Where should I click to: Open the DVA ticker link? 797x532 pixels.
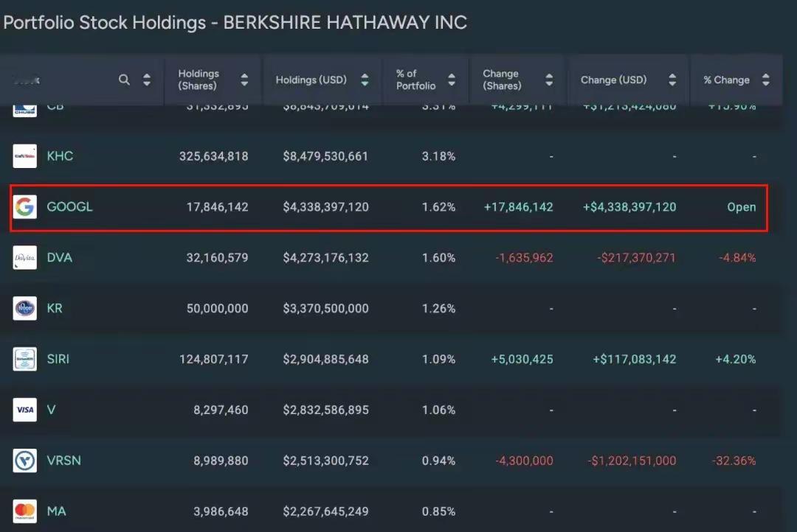(x=60, y=257)
